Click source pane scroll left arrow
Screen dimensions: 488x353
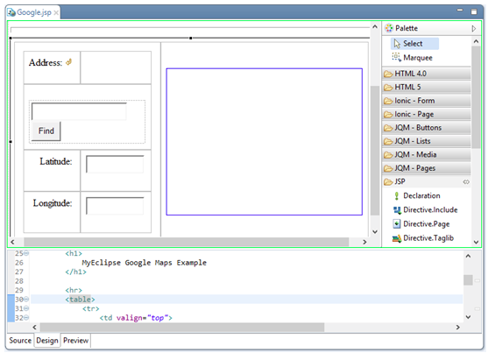click(34, 328)
